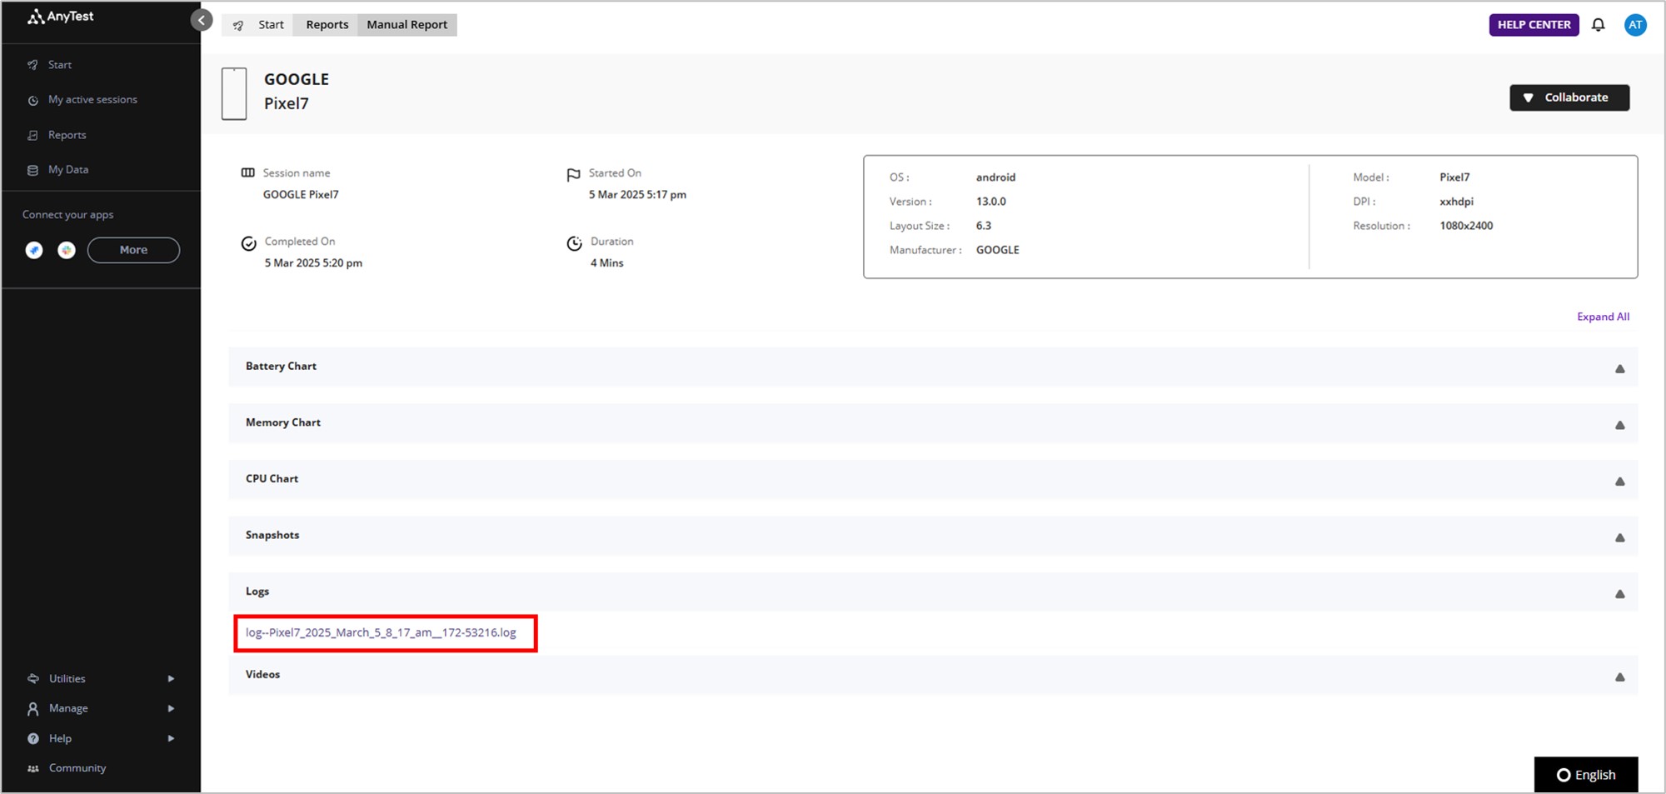The width and height of the screenshot is (1666, 794).
Task: Toggle the Videos section arrow
Action: pyautogui.click(x=1619, y=677)
